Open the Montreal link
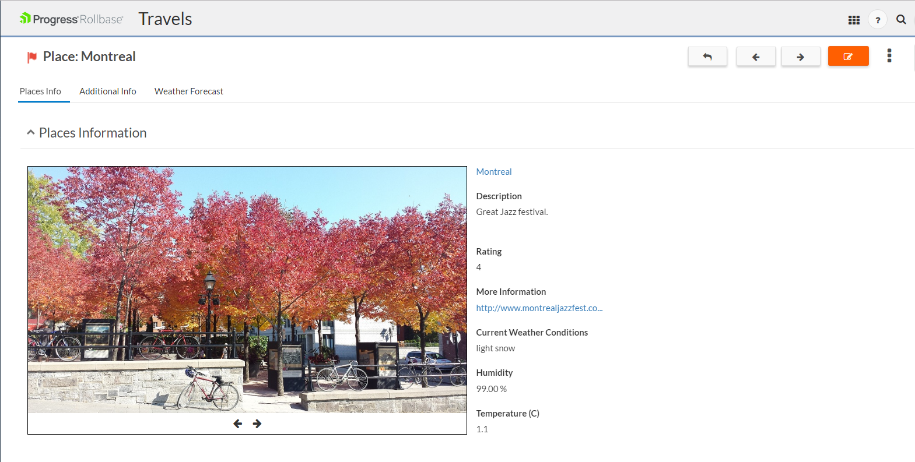Image resolution: width=915 pixels, height=462 pixels. (x=493, y=172)
